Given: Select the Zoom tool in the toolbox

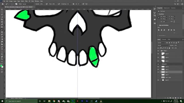Looking at the screenshot, I should pyautogui.click(x=2, y=59).
